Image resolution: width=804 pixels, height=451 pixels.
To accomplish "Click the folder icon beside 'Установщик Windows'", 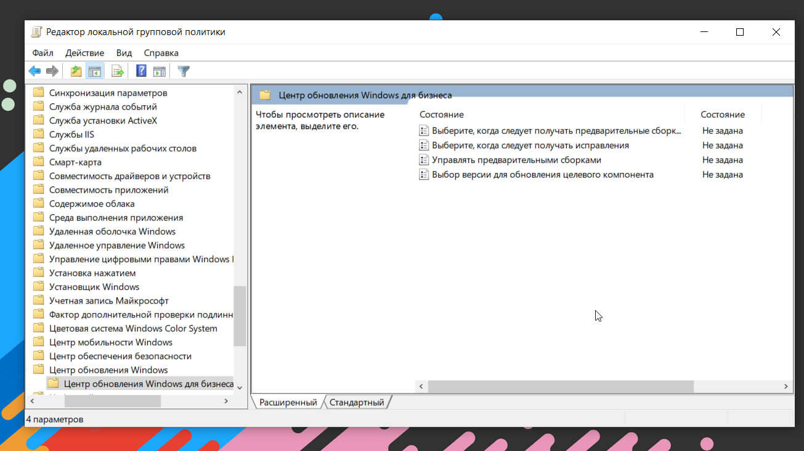I will click(39, 287).
